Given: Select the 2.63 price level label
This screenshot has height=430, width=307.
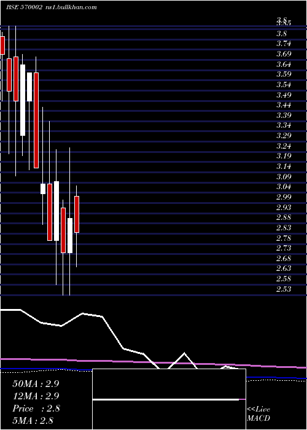Looking at the screenshot, I should pyautogui.click(x=284, y=269).
